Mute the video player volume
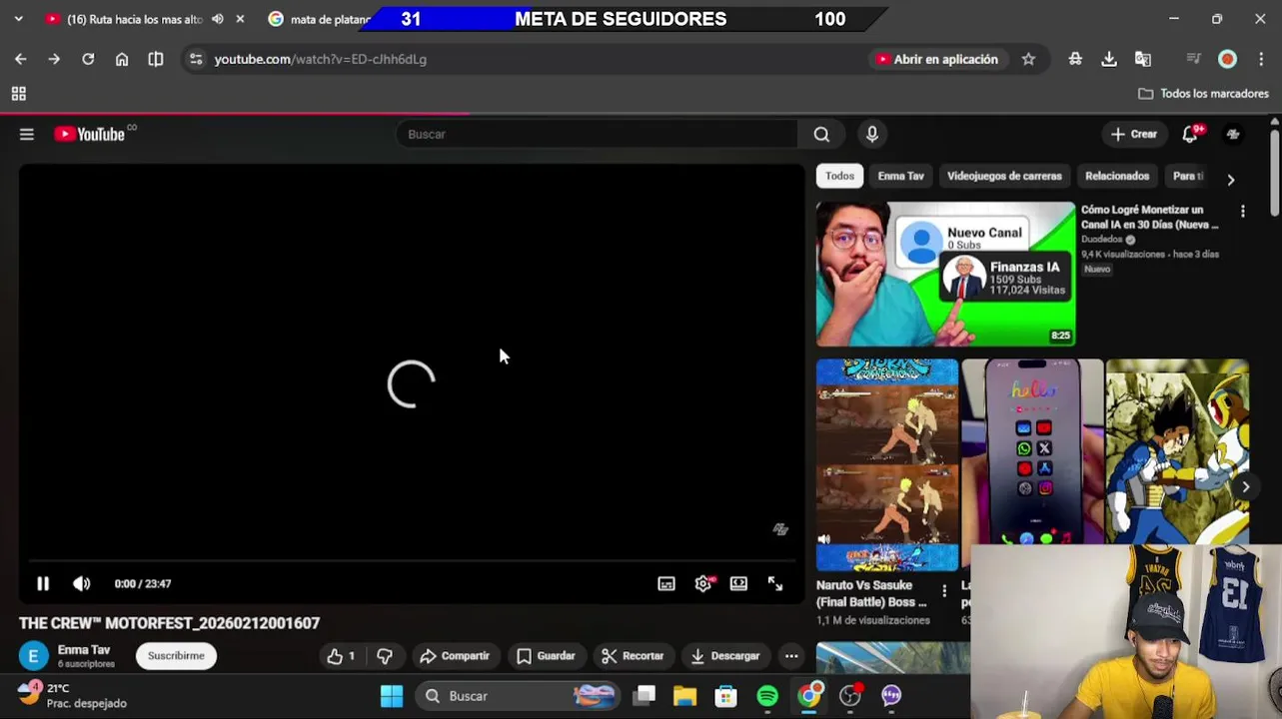This screenshot has height=719, width=1282. (x=82, y=584)
